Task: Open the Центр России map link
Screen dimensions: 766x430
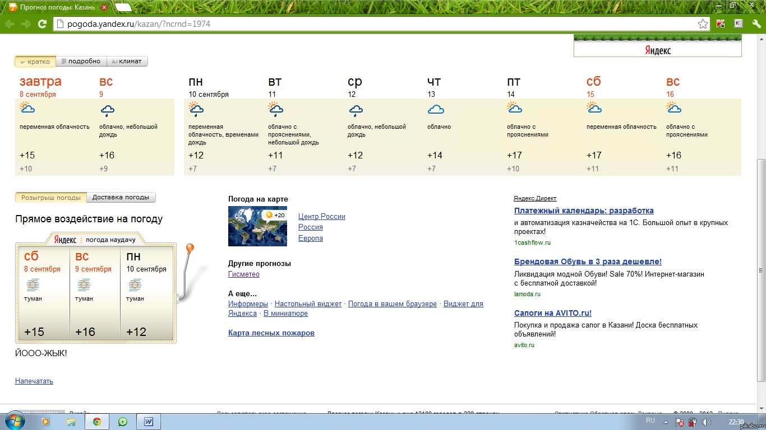Action: (322, 217)
